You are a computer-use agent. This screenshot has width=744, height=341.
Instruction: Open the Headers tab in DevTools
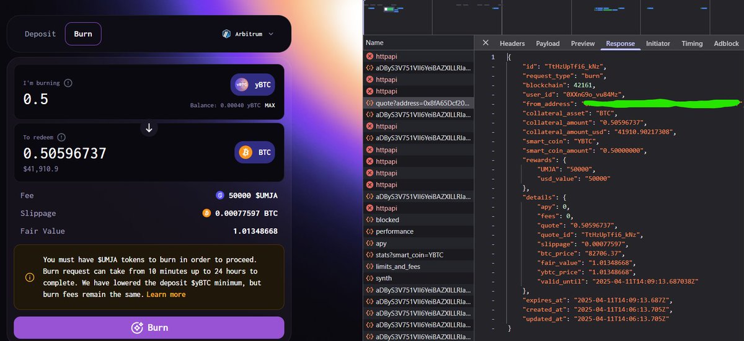512,43
